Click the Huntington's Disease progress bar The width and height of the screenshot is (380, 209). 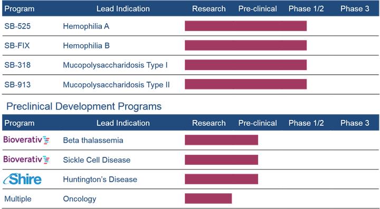(x=222, y=179)
